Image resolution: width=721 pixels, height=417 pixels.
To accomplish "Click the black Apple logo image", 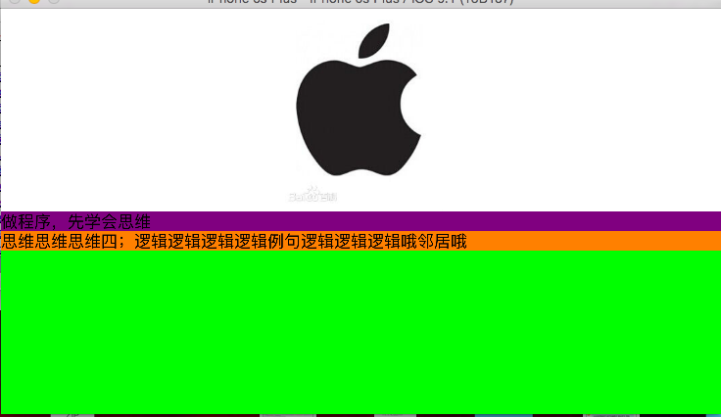I will (359, 100).
